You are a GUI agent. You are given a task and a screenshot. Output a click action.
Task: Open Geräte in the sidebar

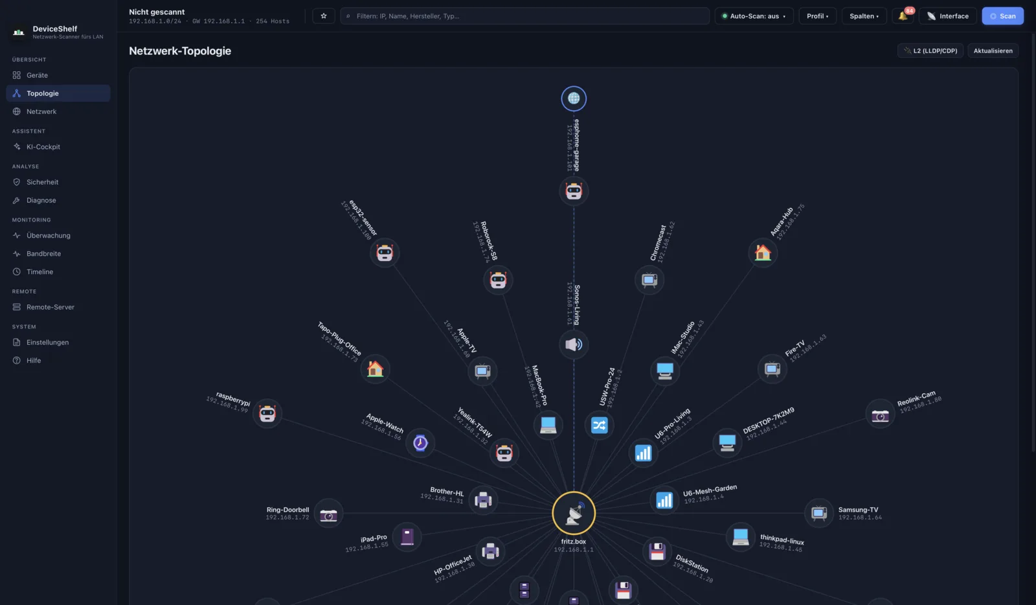(58, 75)
